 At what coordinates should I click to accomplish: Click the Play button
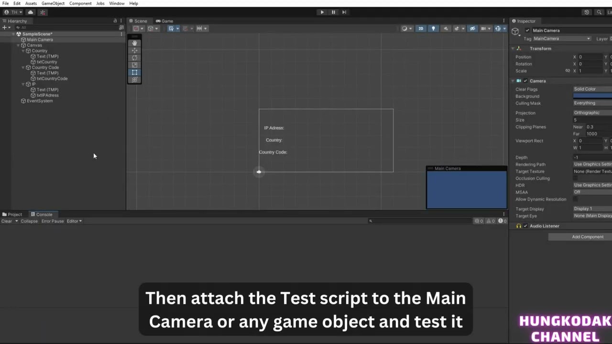(322, 12)
